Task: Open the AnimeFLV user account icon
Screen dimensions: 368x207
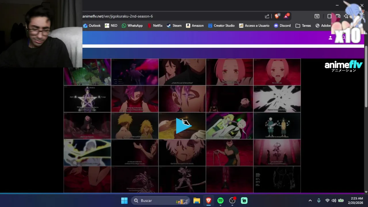Action: [x=330, y=38]
